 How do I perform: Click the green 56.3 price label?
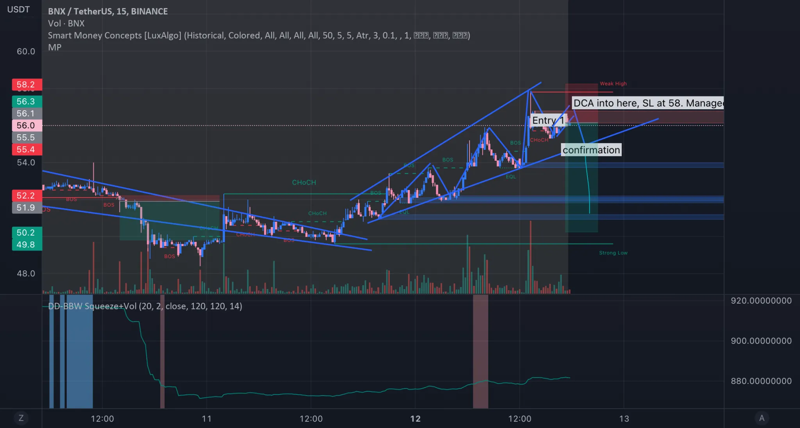click(x=26, y=101)
